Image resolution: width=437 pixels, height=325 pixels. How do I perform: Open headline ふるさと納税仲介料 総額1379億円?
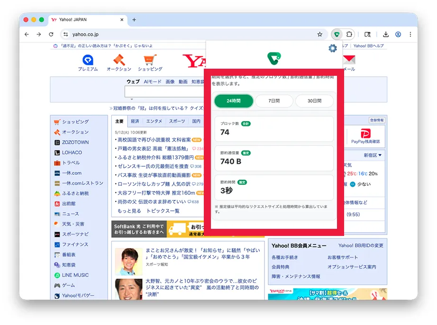click(155, 158)
